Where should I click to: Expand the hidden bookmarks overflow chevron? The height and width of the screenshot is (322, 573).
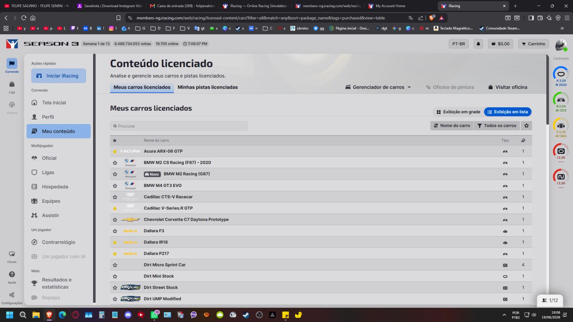(562, 28)
